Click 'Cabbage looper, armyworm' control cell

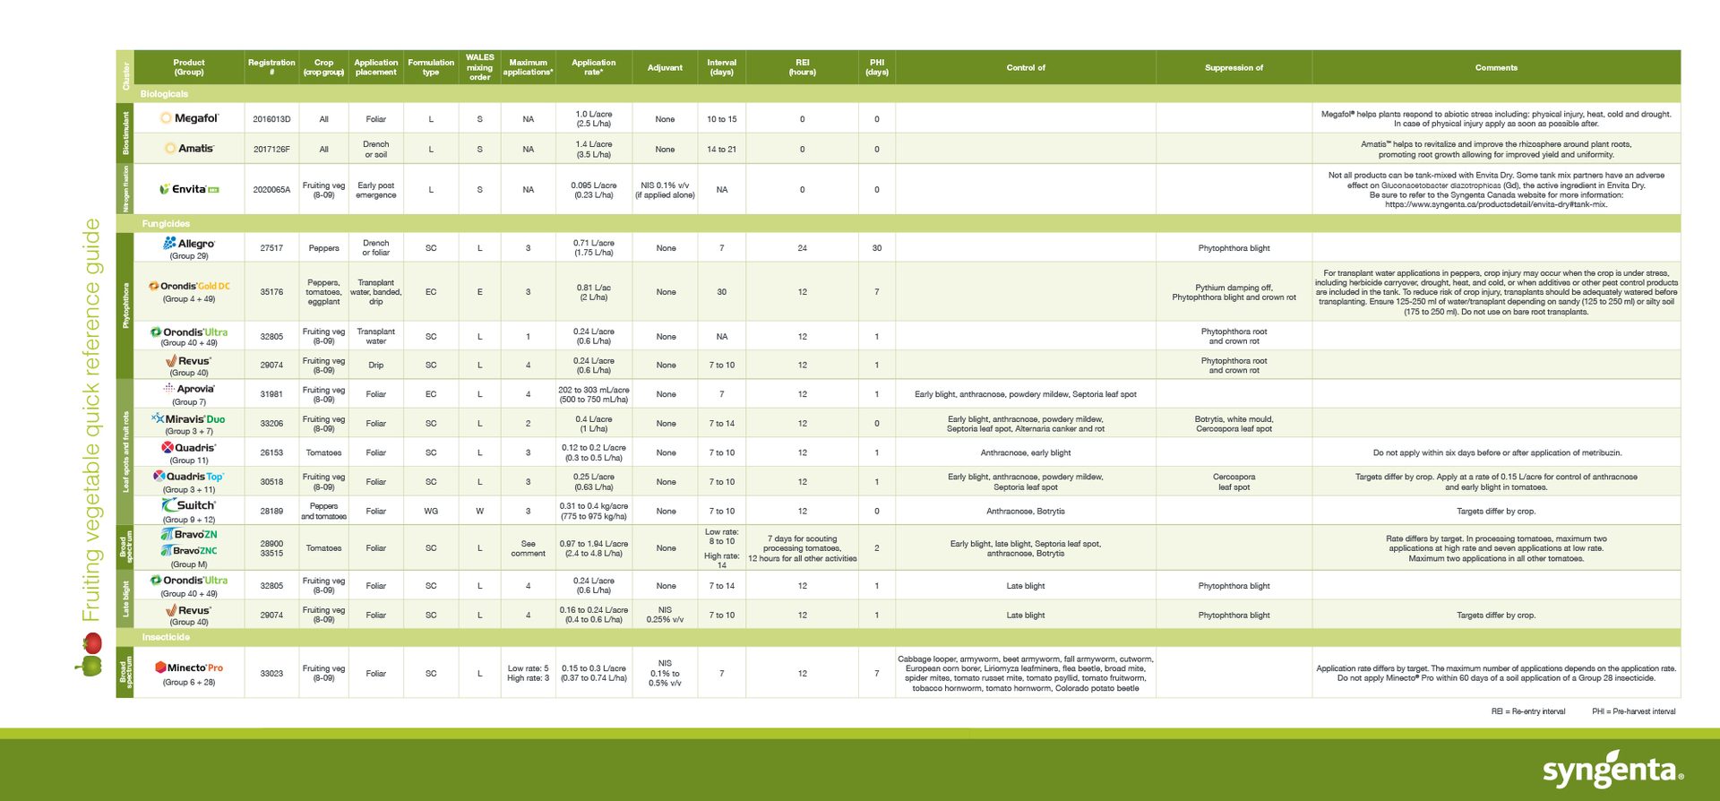(x=1026, y=674)
